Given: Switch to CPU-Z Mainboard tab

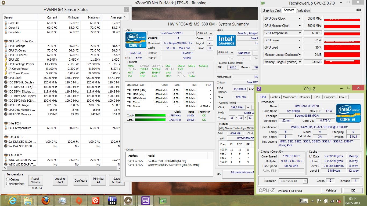Looking at the screenshot, I should (x=290, y=97).
